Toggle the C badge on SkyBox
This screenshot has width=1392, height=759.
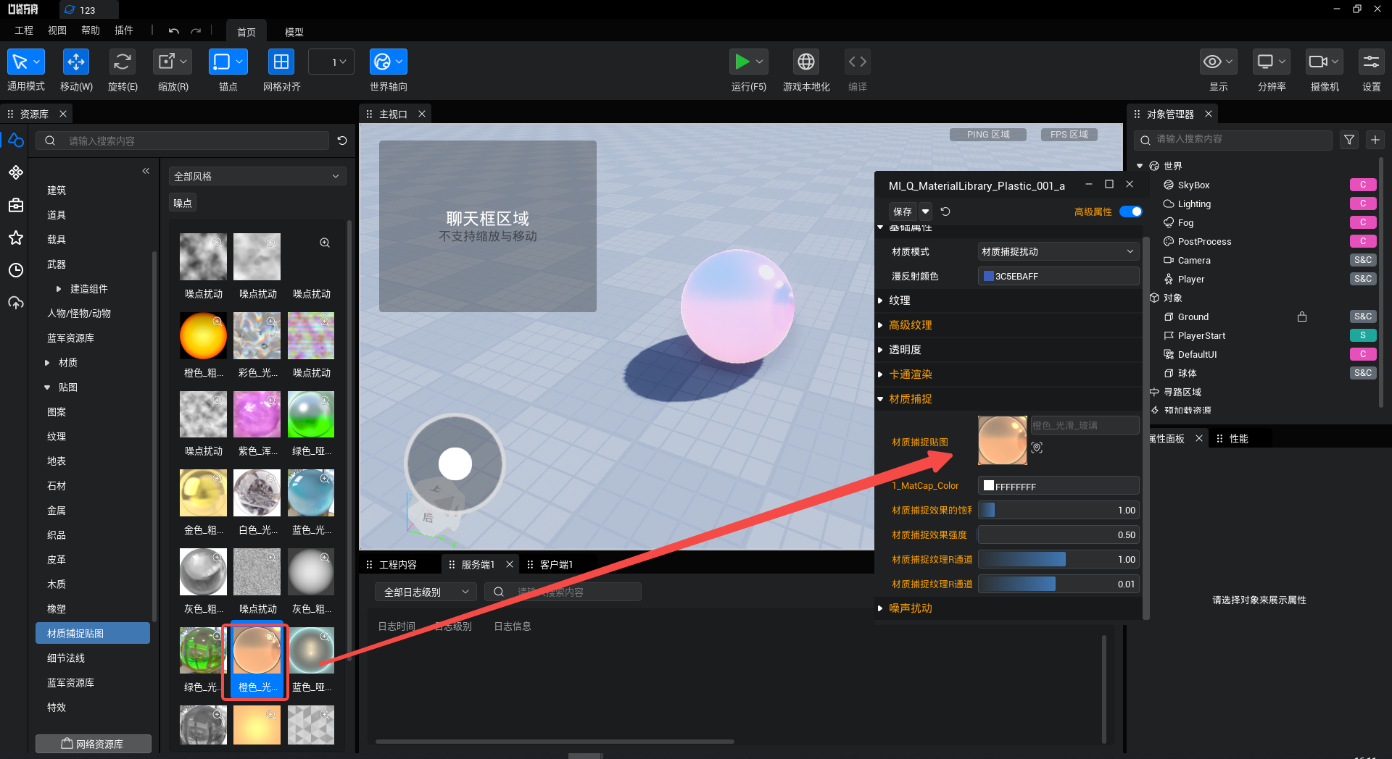tap(1363, 185)
